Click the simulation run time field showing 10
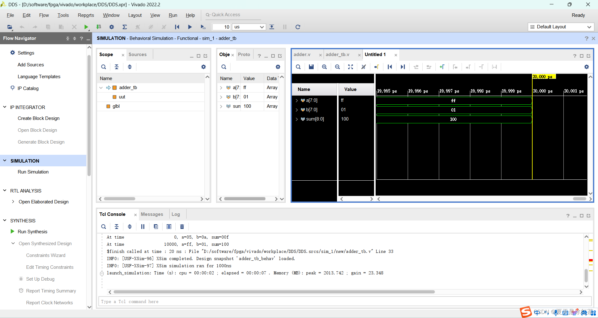 click(221, 27)
